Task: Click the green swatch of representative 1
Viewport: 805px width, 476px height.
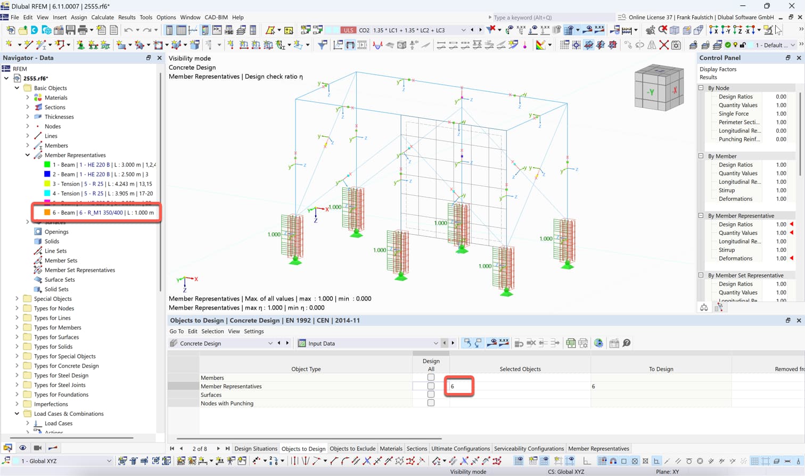Action: tap(47, 165)
